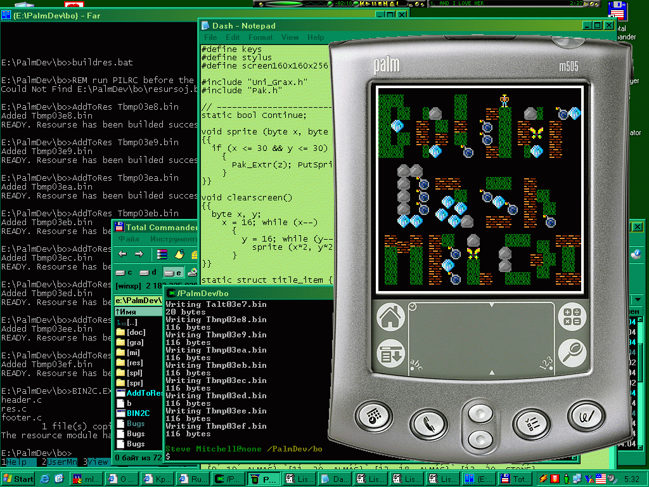Screen dimensions: 649x487
Task: Click the CD drive button in Total Commander
Action: [193, 272]
